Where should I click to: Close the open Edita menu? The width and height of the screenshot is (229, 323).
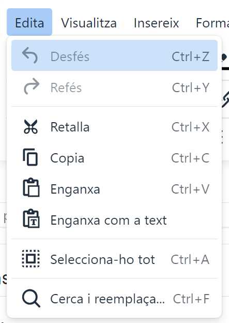29,22
